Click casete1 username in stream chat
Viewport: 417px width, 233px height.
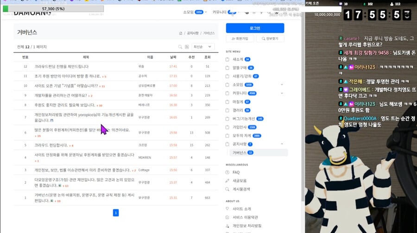352,38
